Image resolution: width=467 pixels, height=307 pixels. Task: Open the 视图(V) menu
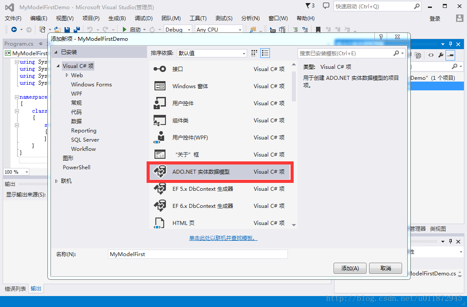(x=65, y=18)
